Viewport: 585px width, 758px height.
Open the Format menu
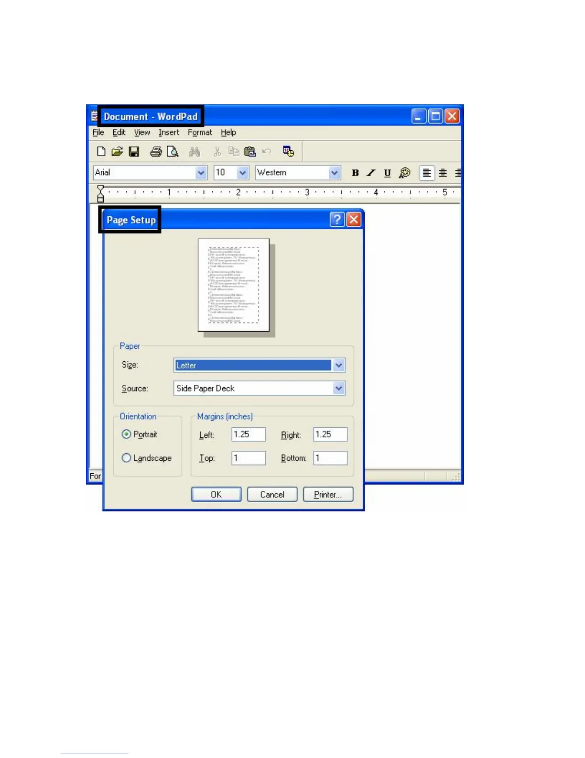200,133
